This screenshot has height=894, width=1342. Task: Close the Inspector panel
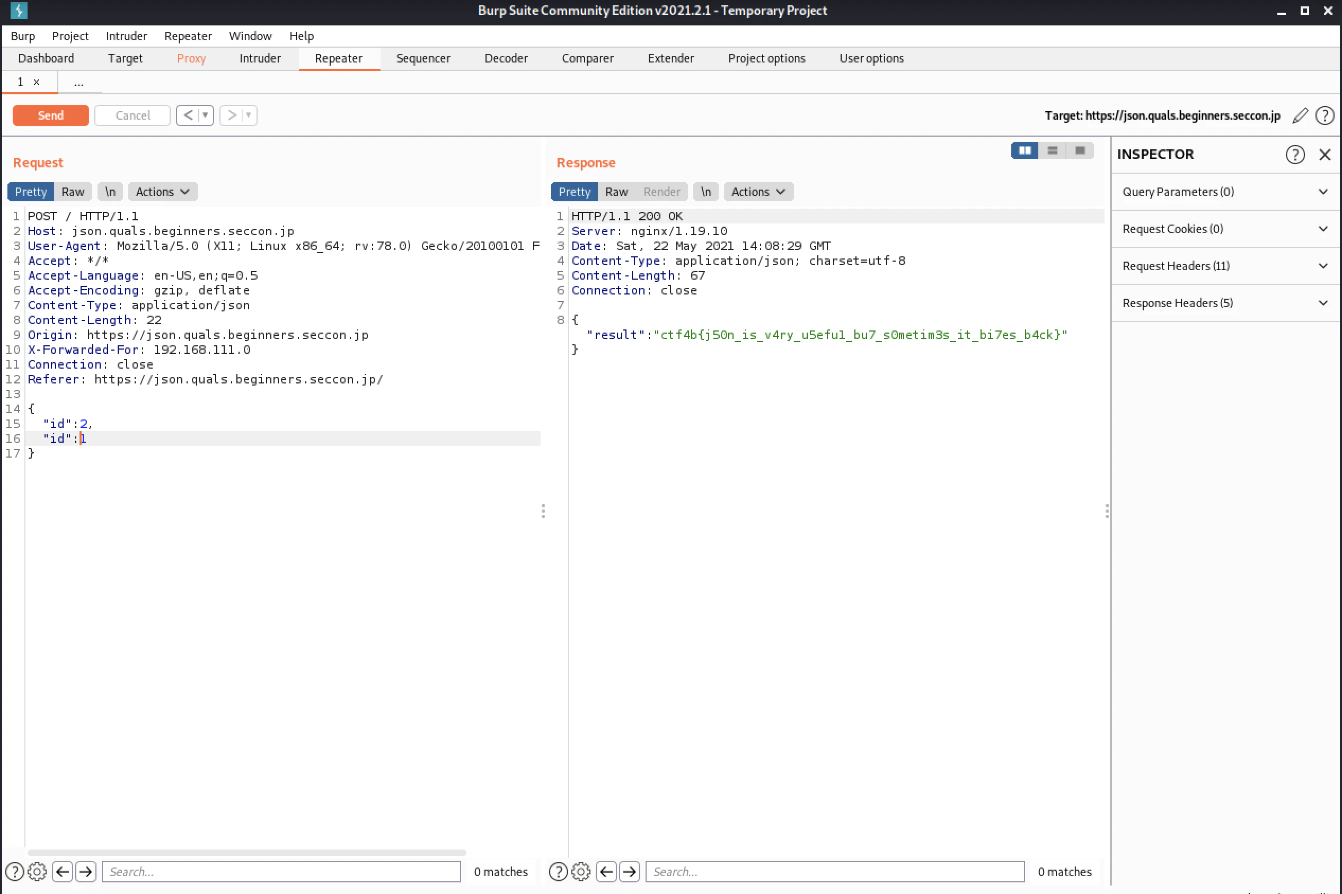pyautogui.click(x=1325, y=155)
